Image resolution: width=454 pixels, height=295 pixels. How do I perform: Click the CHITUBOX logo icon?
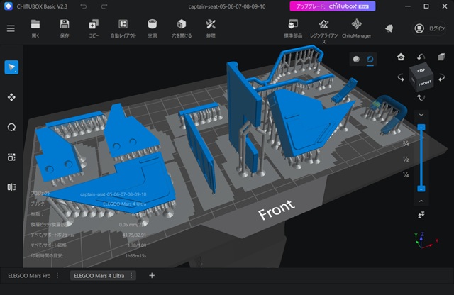click(x=9, y=6)
